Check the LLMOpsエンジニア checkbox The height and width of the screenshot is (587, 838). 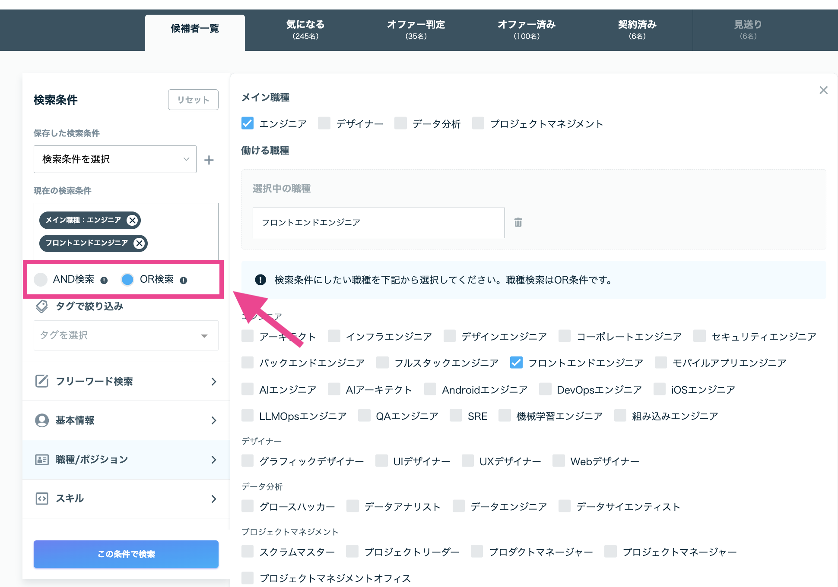pyautogui.click(x=248, y=416)
